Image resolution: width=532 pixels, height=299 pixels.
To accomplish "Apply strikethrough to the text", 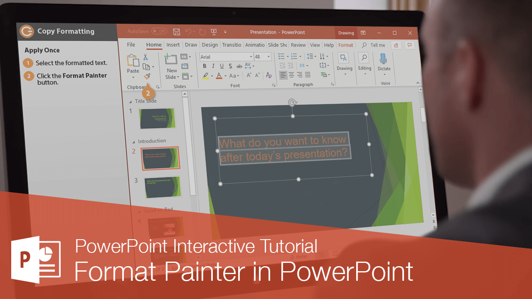I will 239,66.
